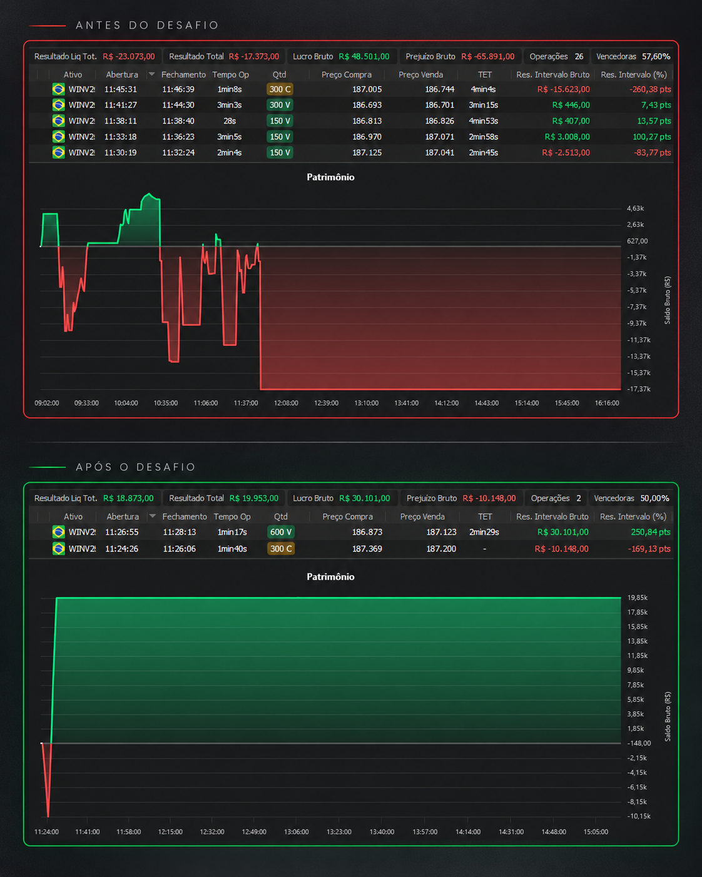The height and width of the screenshot is (877, 702).
Task: Click the Brazil flag icon in the 11:33:18 row
Action: (58, 136)
